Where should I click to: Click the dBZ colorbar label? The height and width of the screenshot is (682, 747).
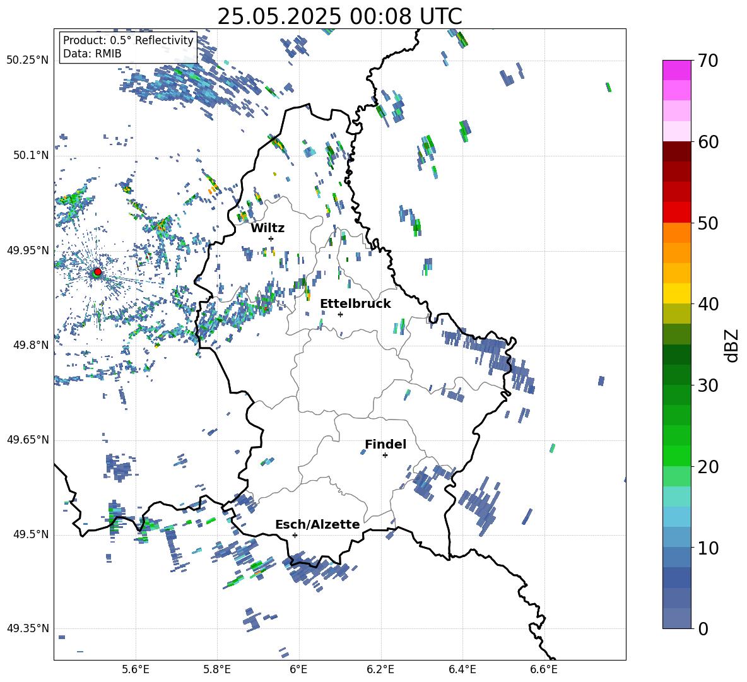(x=732, y=345)
